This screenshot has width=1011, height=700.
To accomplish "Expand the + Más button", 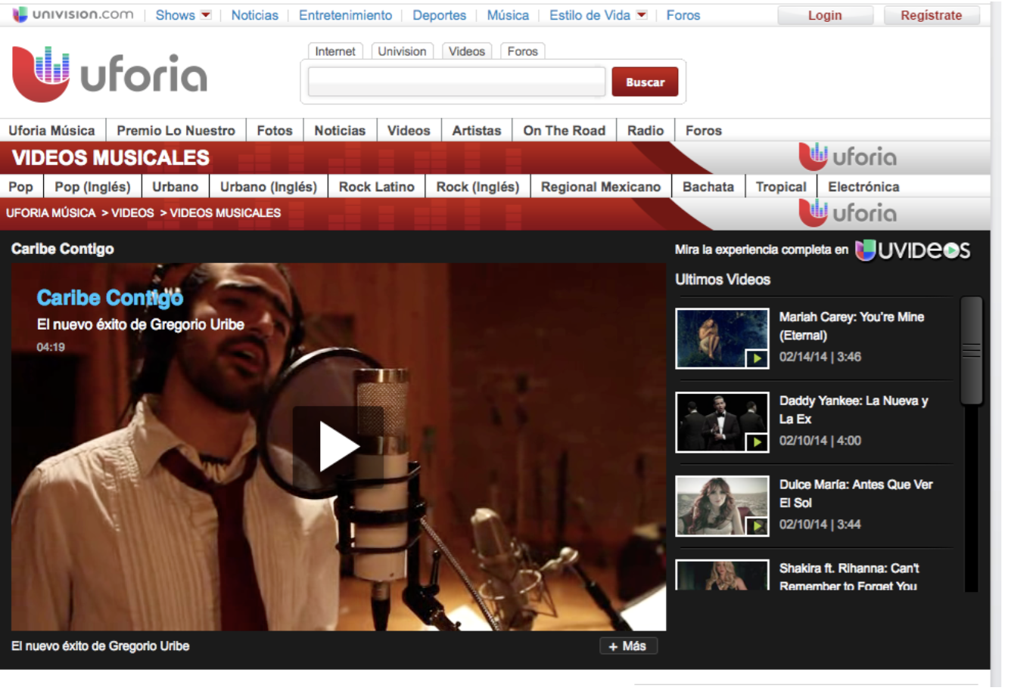I will (x=628, y=646).
